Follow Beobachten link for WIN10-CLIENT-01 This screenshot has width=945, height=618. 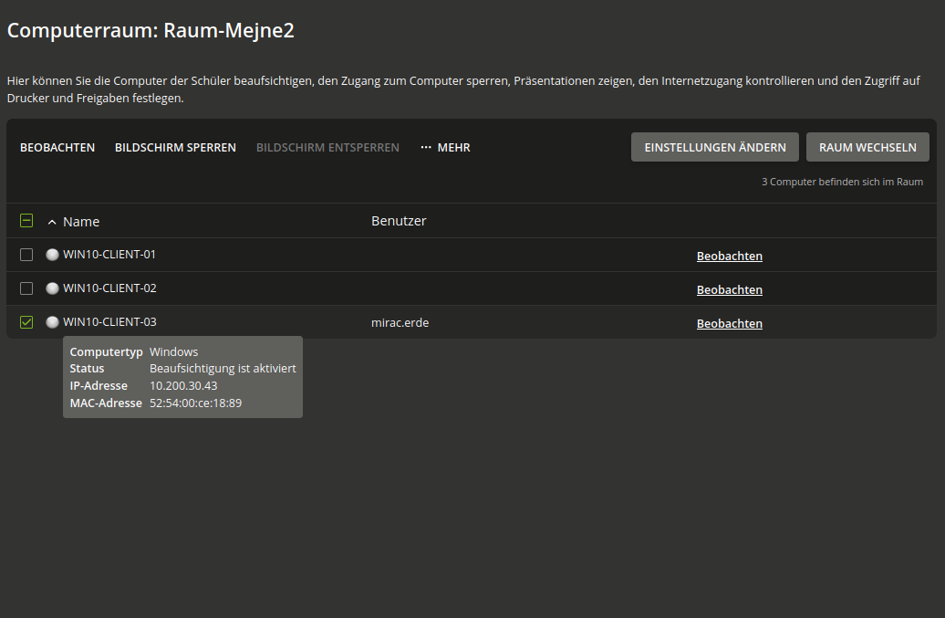(729, 257)
